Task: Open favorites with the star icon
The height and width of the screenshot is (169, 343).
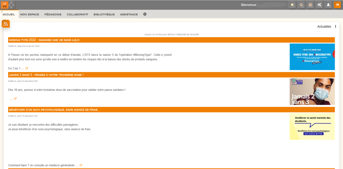Action: 292,5
